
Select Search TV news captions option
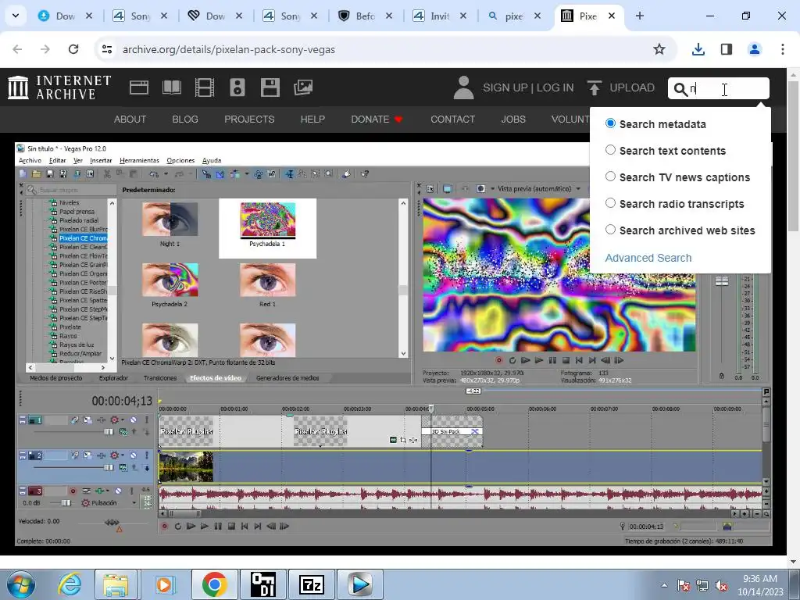pyautogui.click(x=610, y=177)
